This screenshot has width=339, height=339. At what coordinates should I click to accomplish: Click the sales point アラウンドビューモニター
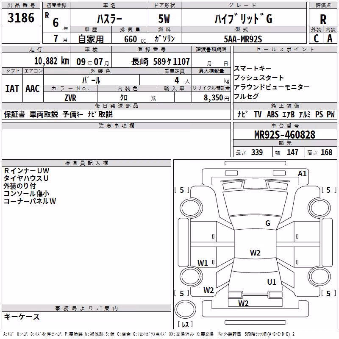(272, 87)
